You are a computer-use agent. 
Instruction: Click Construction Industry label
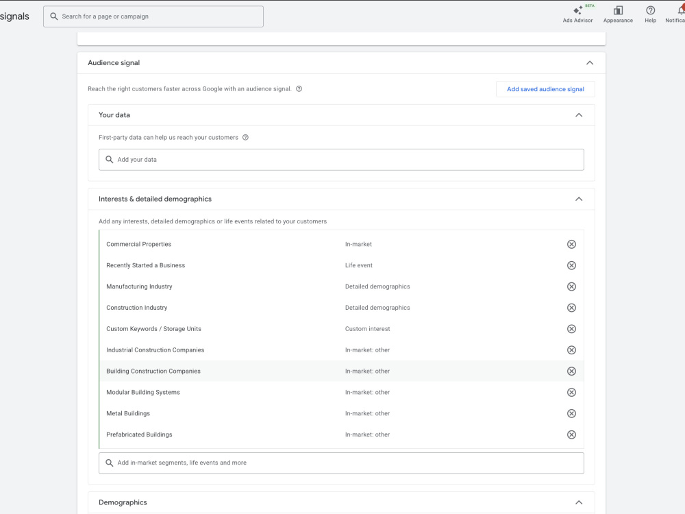pos(137,308)
